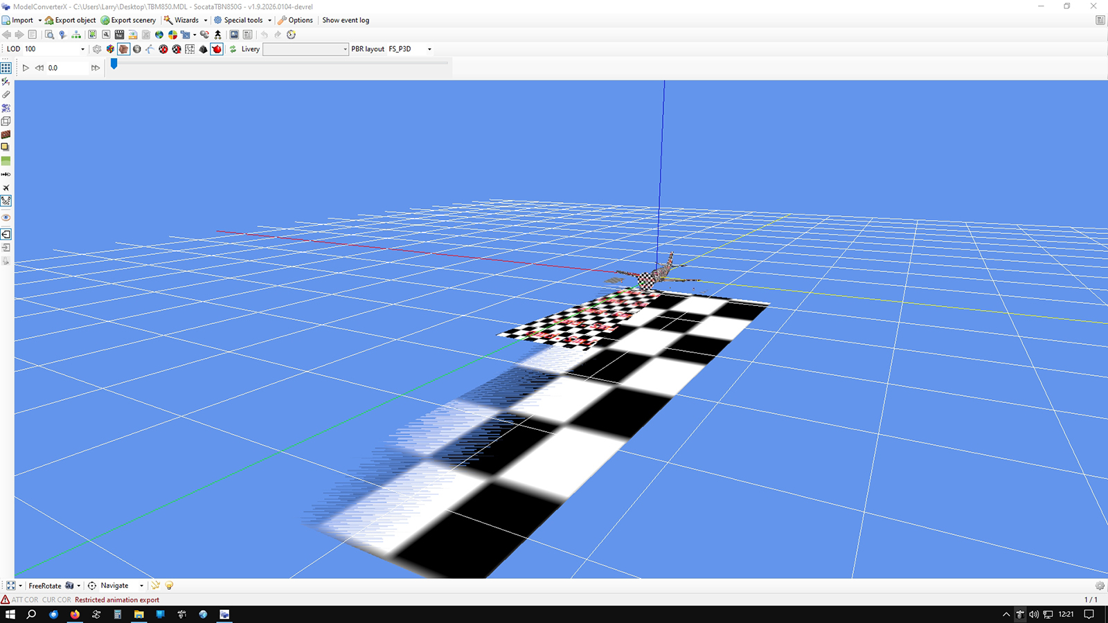Click Export object

70,20
